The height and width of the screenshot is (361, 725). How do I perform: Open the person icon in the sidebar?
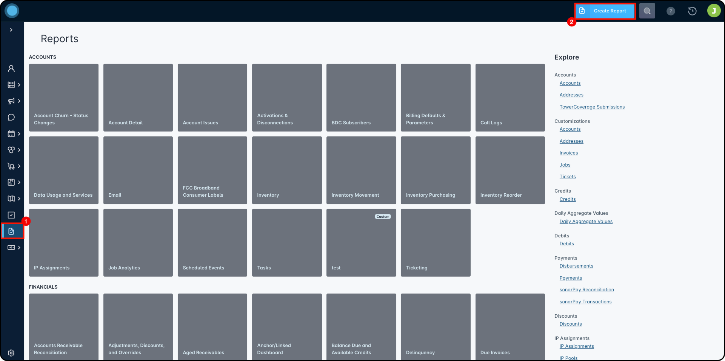point(11,69)
